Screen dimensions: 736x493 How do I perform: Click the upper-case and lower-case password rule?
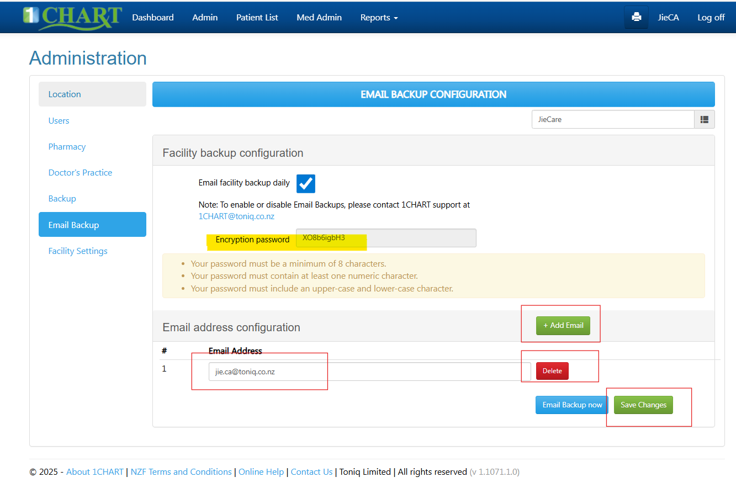pyautogui.click(x=322, y=289)
